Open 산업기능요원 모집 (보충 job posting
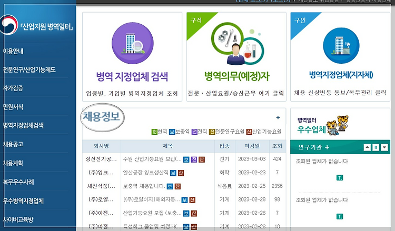 tap(152, 213)
